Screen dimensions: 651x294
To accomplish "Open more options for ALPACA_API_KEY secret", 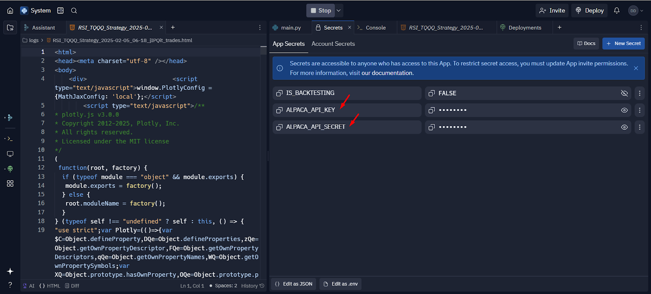I will 640,110.
